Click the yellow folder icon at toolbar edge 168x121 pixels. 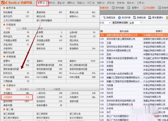pyautogui.click(x=167, y=17)
